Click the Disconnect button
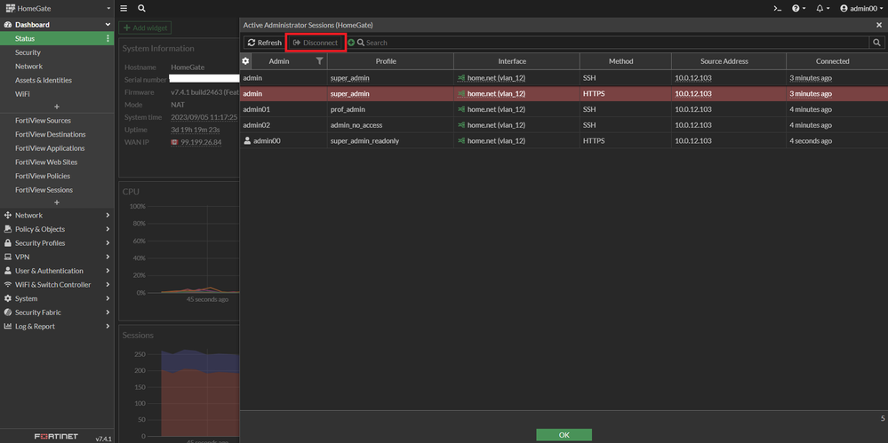888x443 pixels. click(316, 43)
